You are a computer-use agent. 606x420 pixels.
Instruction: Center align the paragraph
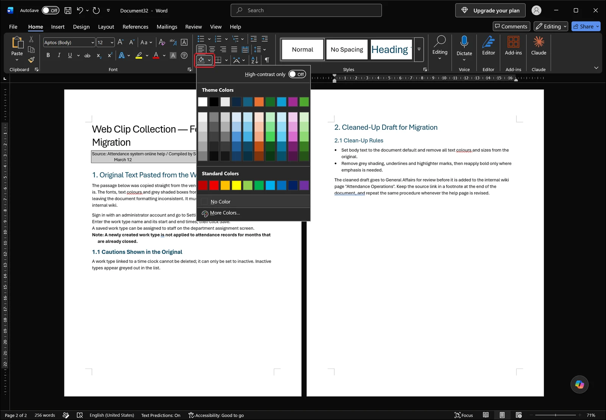212,49
